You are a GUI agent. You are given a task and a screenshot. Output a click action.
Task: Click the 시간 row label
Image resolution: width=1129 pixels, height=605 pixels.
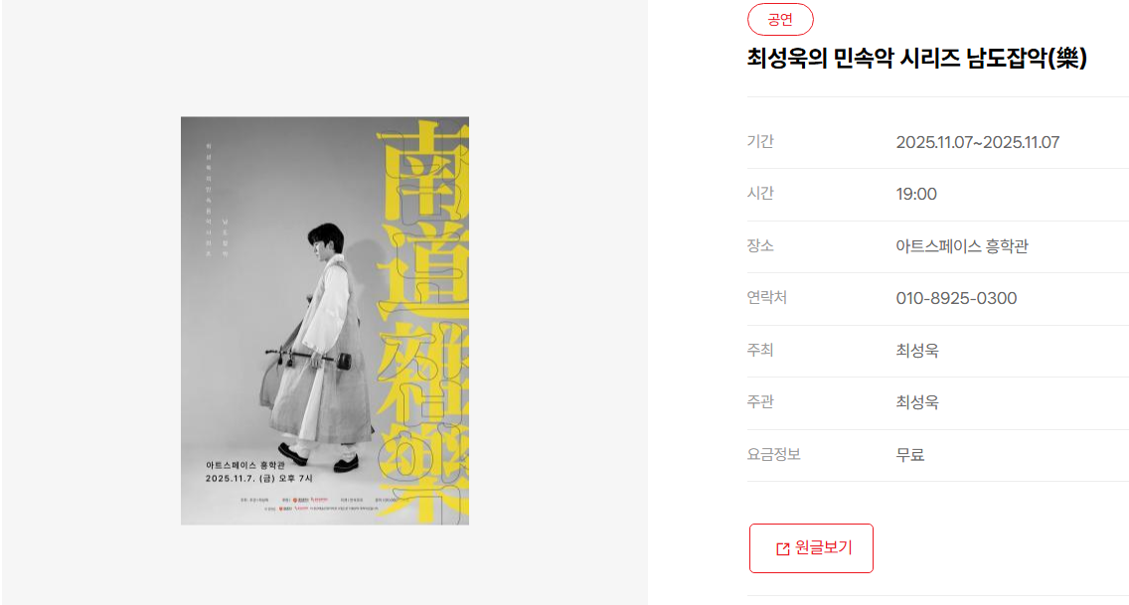[760, 194]
